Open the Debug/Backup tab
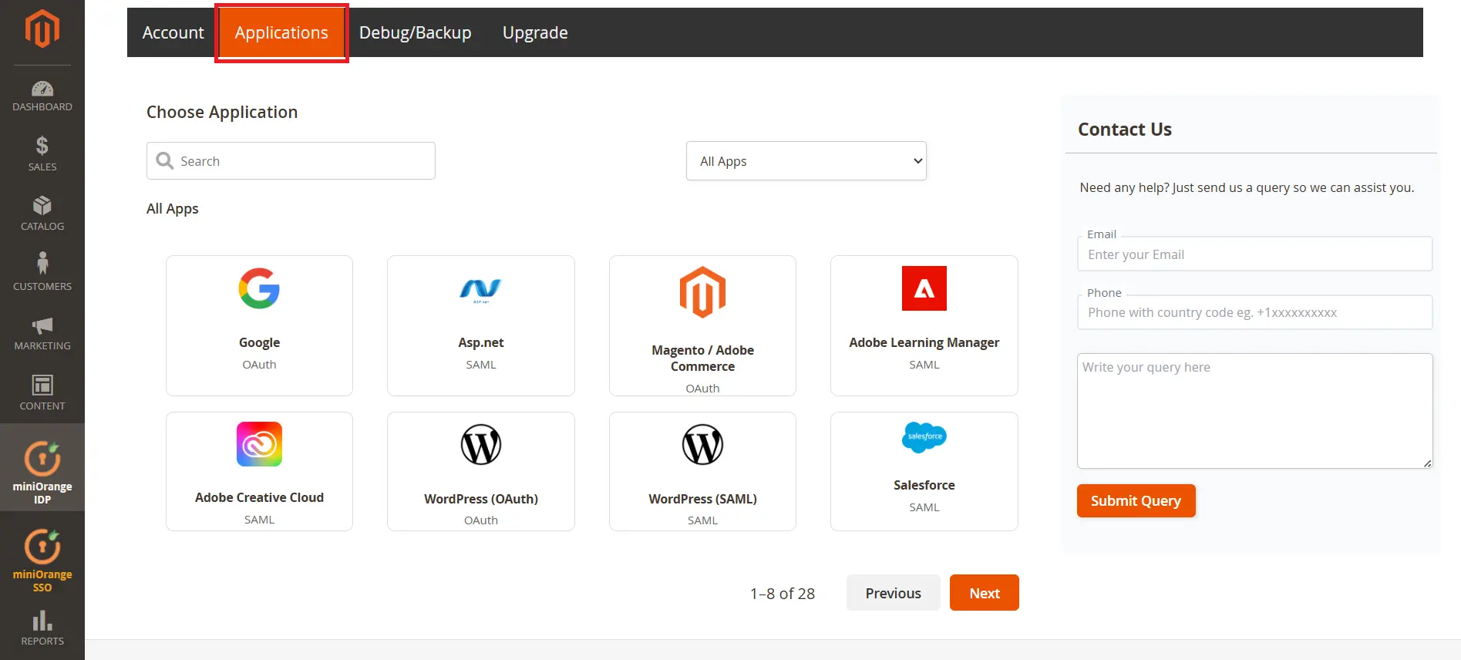Image resolution: width=1461 pixels, height=660 pixels. (416, 32)
